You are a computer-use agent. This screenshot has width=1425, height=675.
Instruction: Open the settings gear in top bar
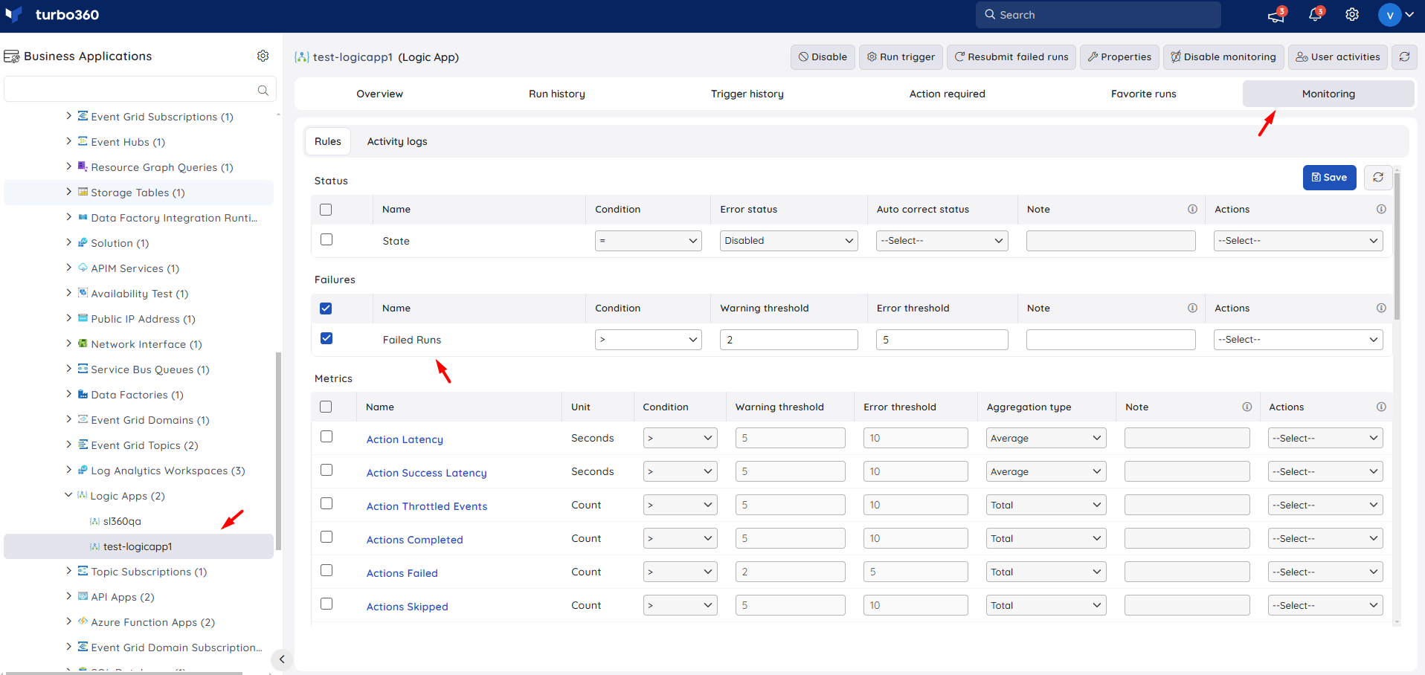[x=1352, y=15]
